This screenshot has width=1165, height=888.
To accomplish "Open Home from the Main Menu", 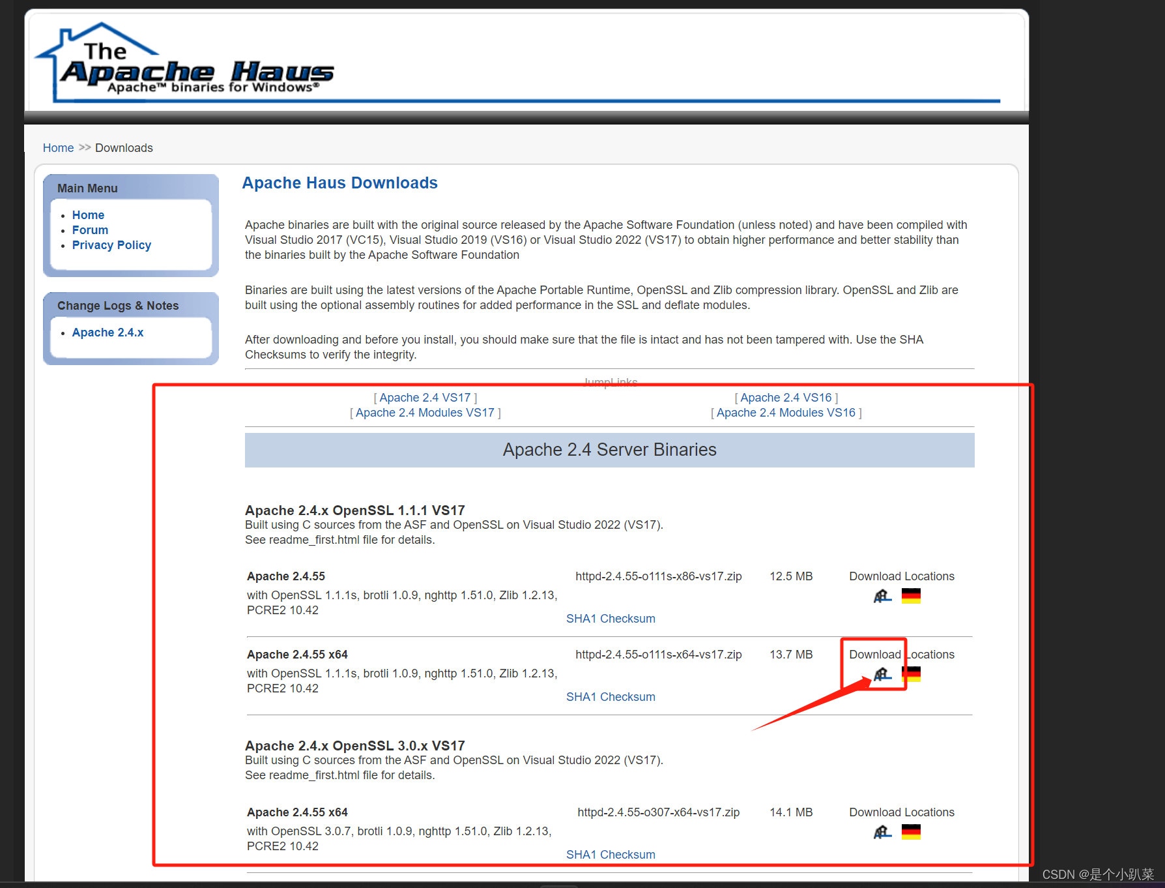I will click(88, 215).
